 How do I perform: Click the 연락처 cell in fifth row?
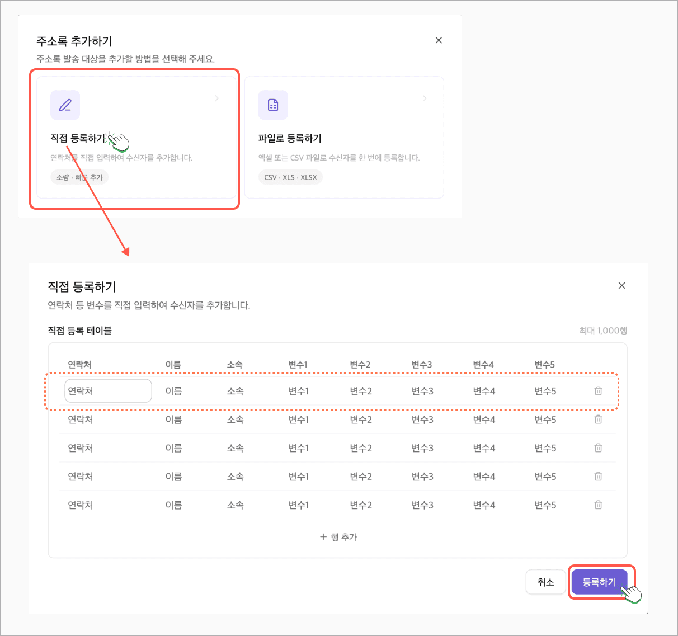coord(81,505)
